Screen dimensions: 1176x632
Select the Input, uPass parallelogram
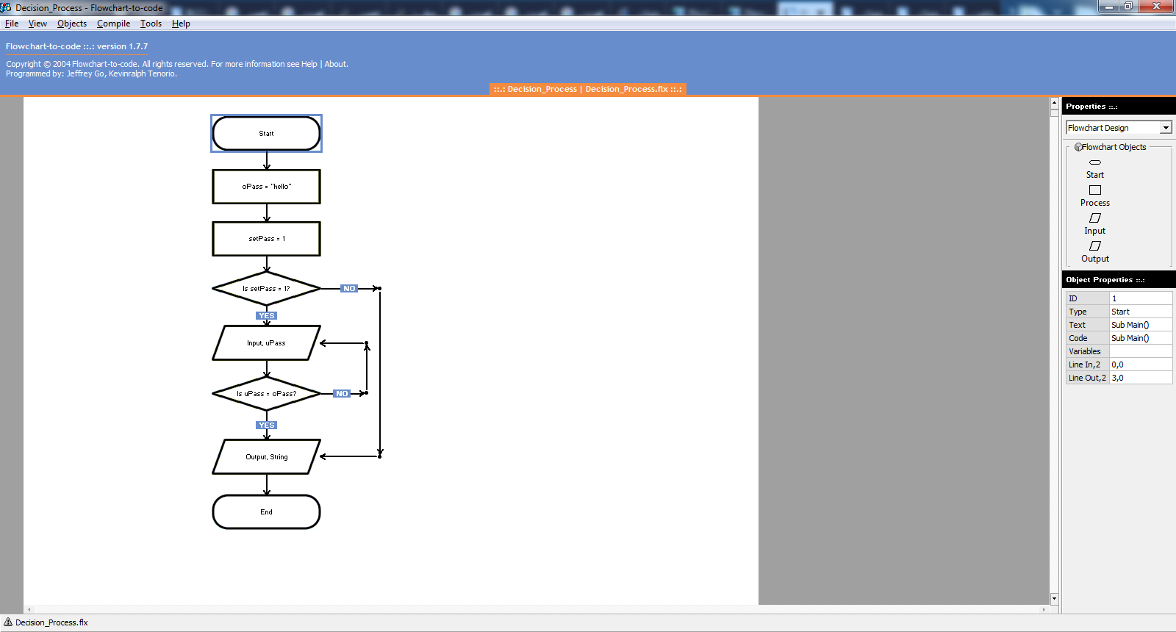(266, 343)
